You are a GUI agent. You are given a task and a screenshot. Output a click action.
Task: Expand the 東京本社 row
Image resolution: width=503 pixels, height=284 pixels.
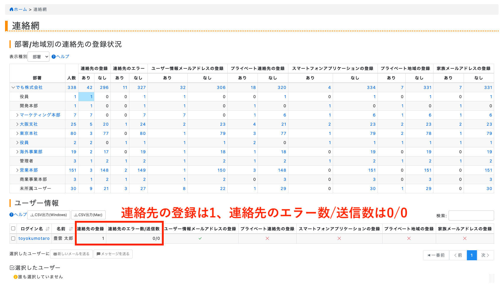(17, 133)
